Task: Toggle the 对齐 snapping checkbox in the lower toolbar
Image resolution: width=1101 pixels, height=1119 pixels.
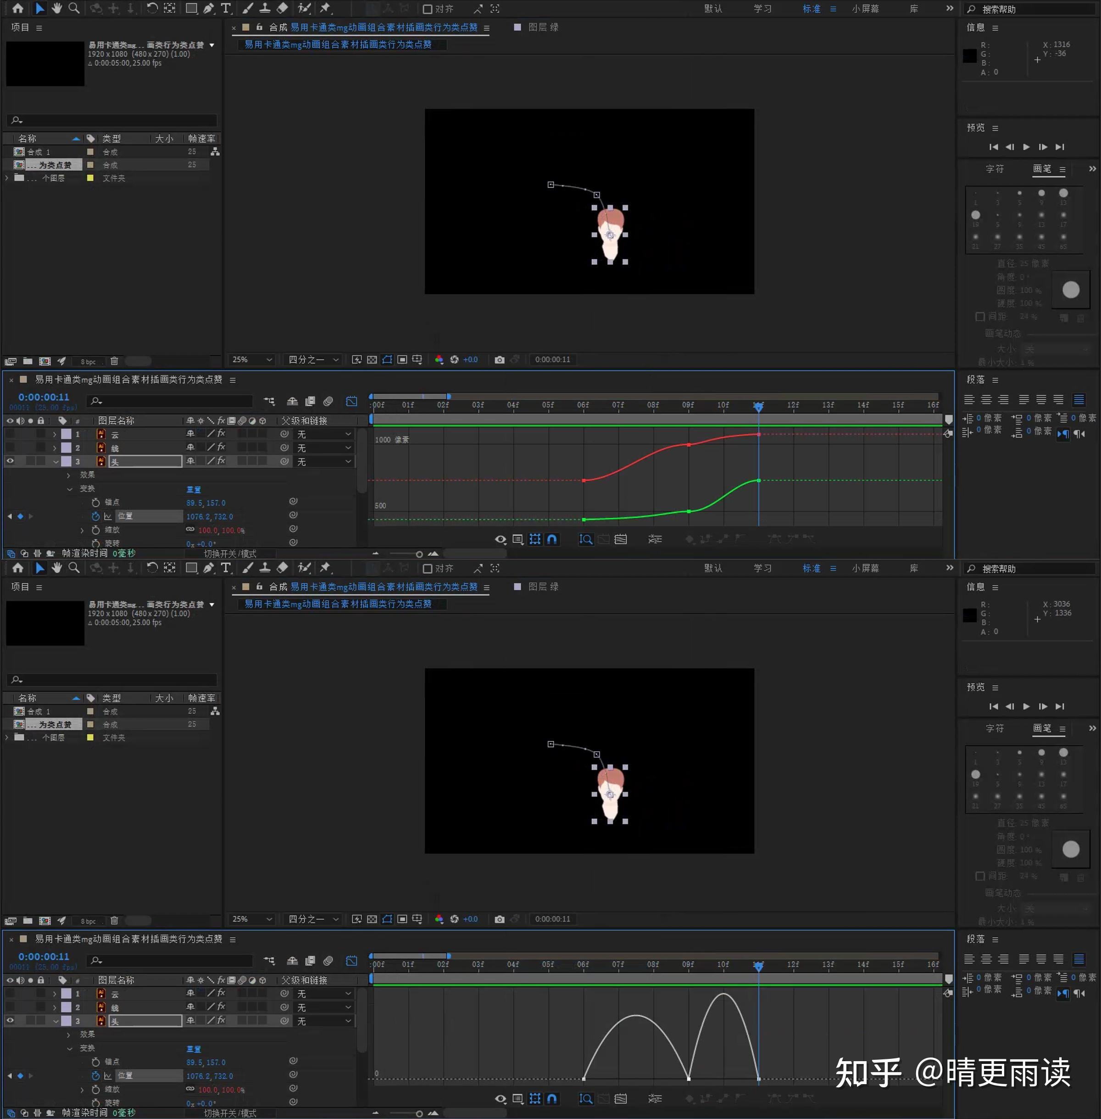Action: pos(428,569)
